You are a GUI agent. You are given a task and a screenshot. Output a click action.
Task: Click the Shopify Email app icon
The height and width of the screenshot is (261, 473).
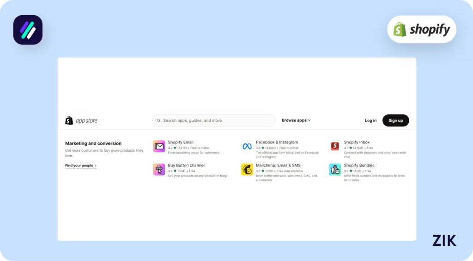pos(159,147)
